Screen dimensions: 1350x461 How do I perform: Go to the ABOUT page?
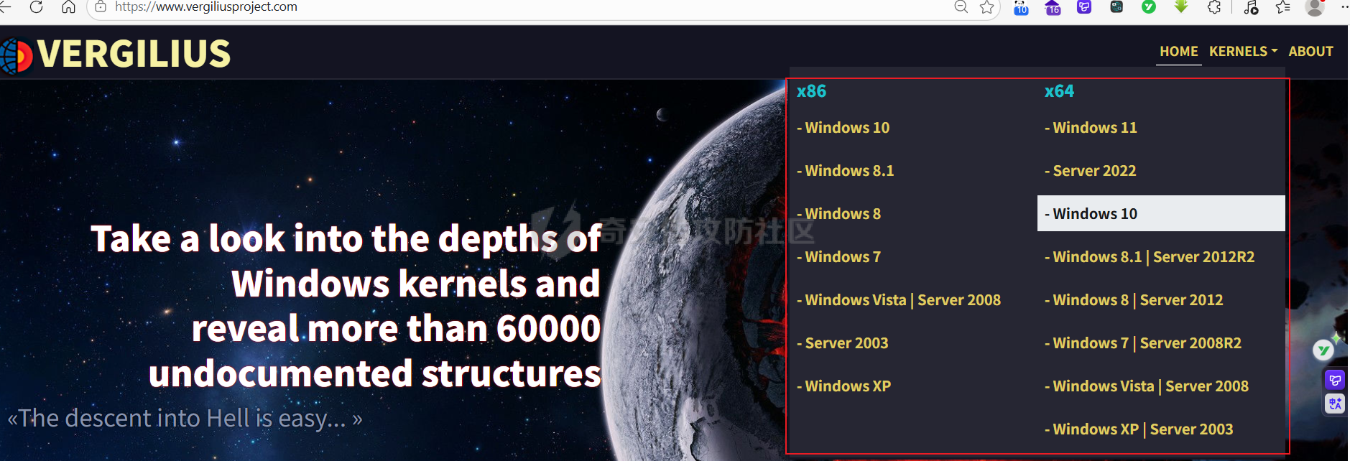(1310, 52)
